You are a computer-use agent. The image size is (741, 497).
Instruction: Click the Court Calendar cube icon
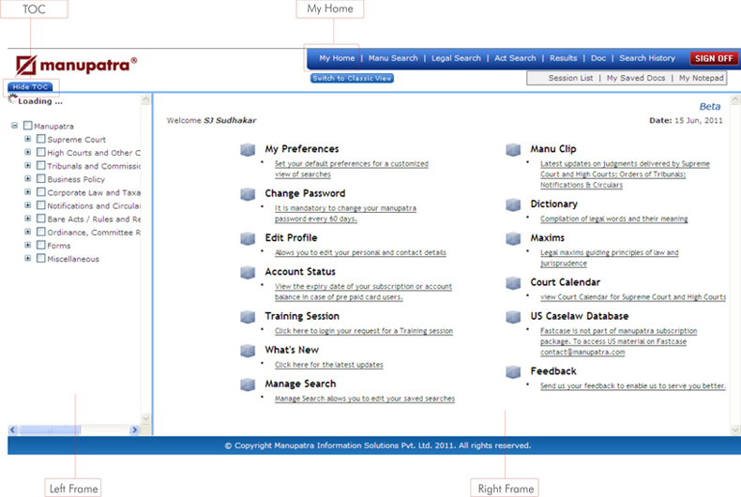513,283
